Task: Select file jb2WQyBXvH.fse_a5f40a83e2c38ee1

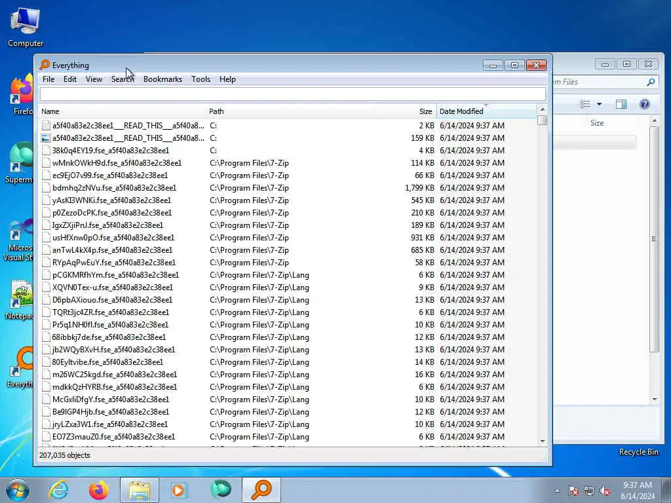Action: (113, 350)
